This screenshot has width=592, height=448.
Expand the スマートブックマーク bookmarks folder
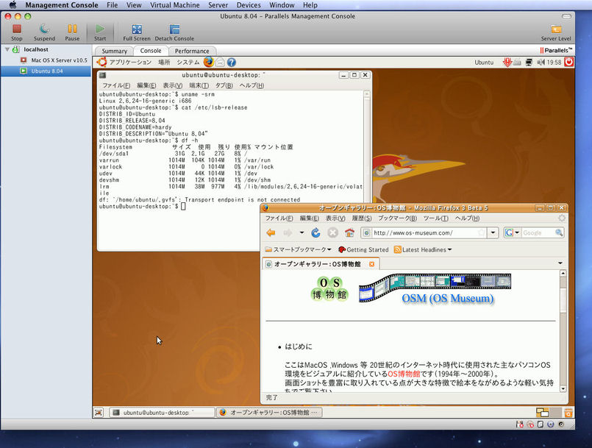(x=299, y=249)
